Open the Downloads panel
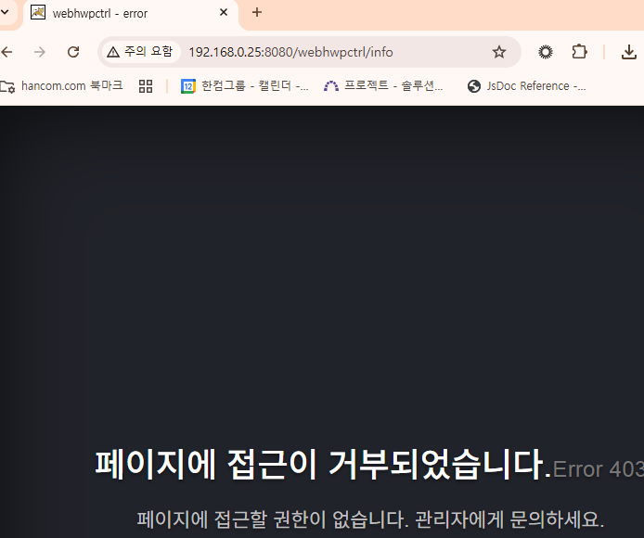 point(629,52)
